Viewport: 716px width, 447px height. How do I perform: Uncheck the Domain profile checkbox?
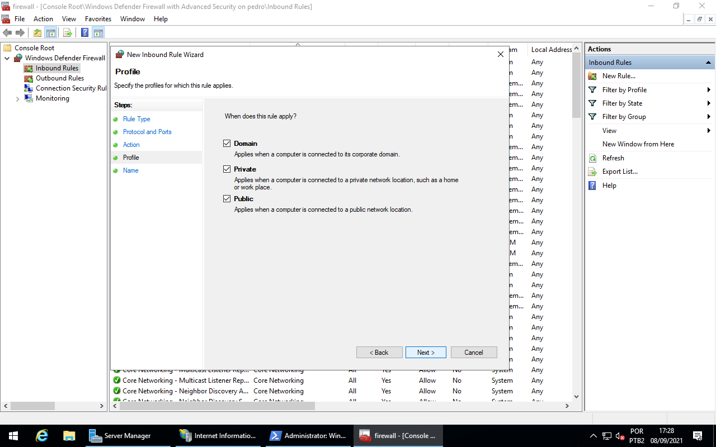point(227,144)
